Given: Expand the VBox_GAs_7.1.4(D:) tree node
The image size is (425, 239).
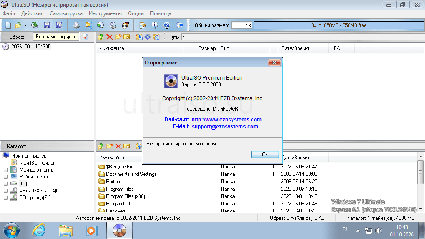Looking at the screenshot, I should click(6, 191).
